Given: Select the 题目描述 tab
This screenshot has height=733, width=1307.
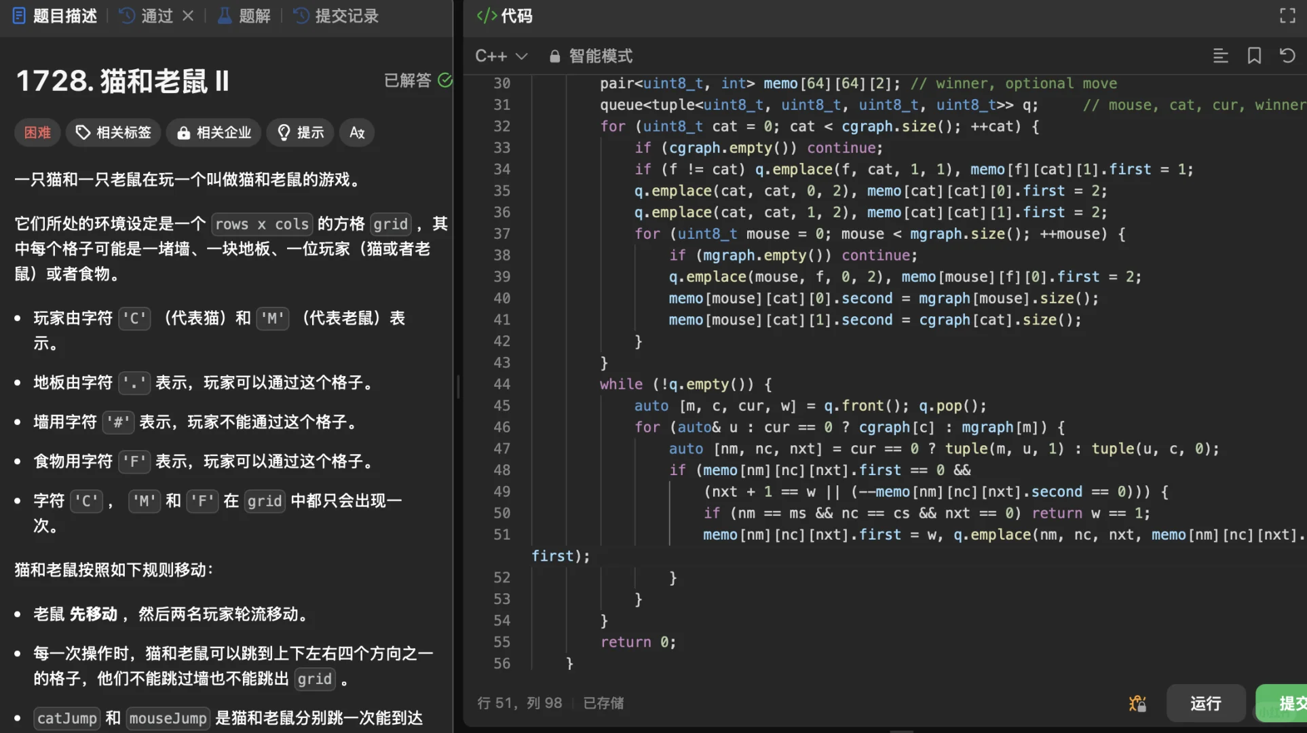Looking at the screenshot, I should pyautogui.click(x=55, y=16).
